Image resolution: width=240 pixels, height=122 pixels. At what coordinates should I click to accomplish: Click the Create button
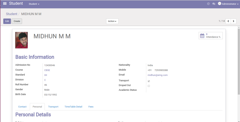(x=17, y=21)
